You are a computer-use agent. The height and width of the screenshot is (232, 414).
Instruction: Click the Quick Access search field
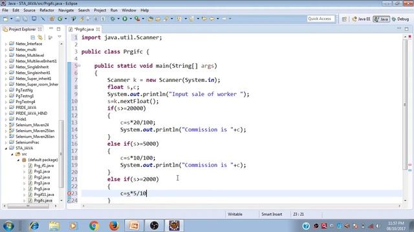(x=321, y=19)
